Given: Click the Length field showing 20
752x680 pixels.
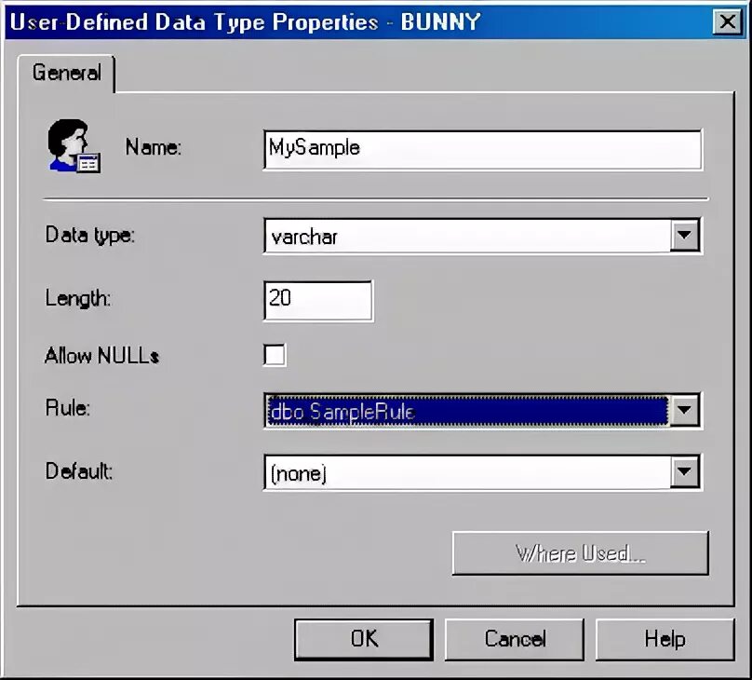Looking at the screenshot, I should [318, 300].
